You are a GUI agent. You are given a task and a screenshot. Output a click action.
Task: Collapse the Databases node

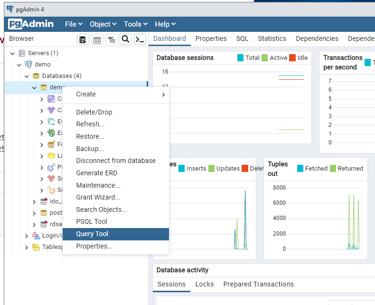(27, 76)
